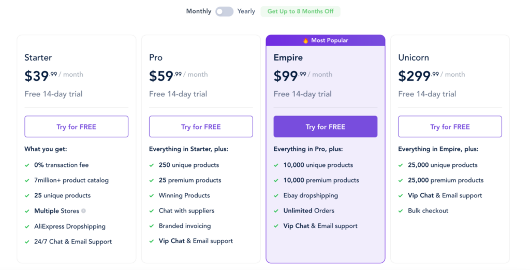Click the checkmark beside 0% transaction fee
Screen dimensions: 530x270
pyautogui.click(x=27, y=165)
